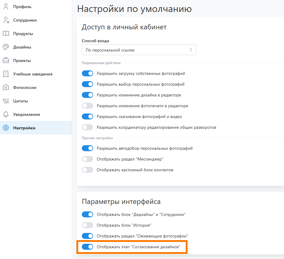
Task: Turn on the Отображать раздел "Мессенджер" toggle
Action: 87,159
